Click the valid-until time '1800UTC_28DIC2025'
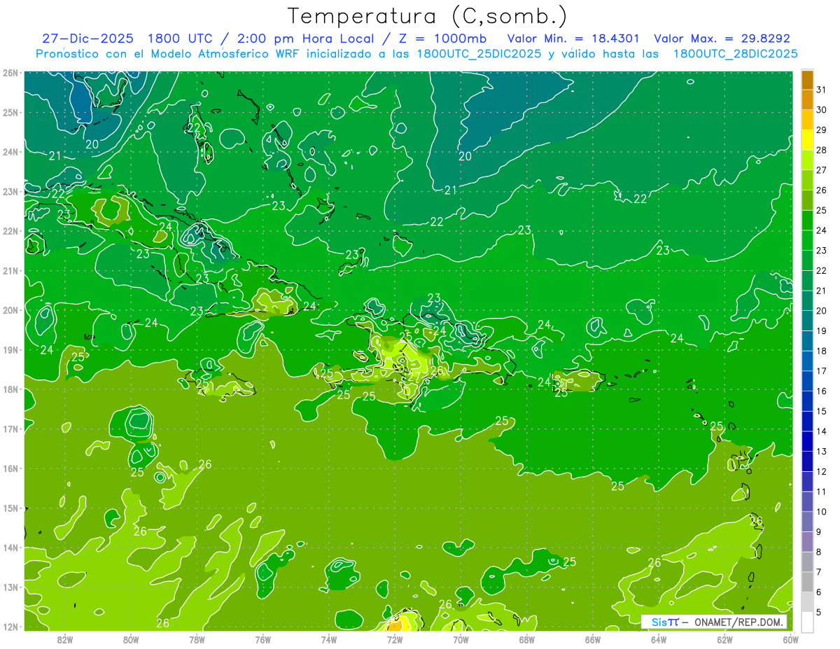Image resolution: width=840 pixels, height=649 pixels. click(x=735, y=54)
